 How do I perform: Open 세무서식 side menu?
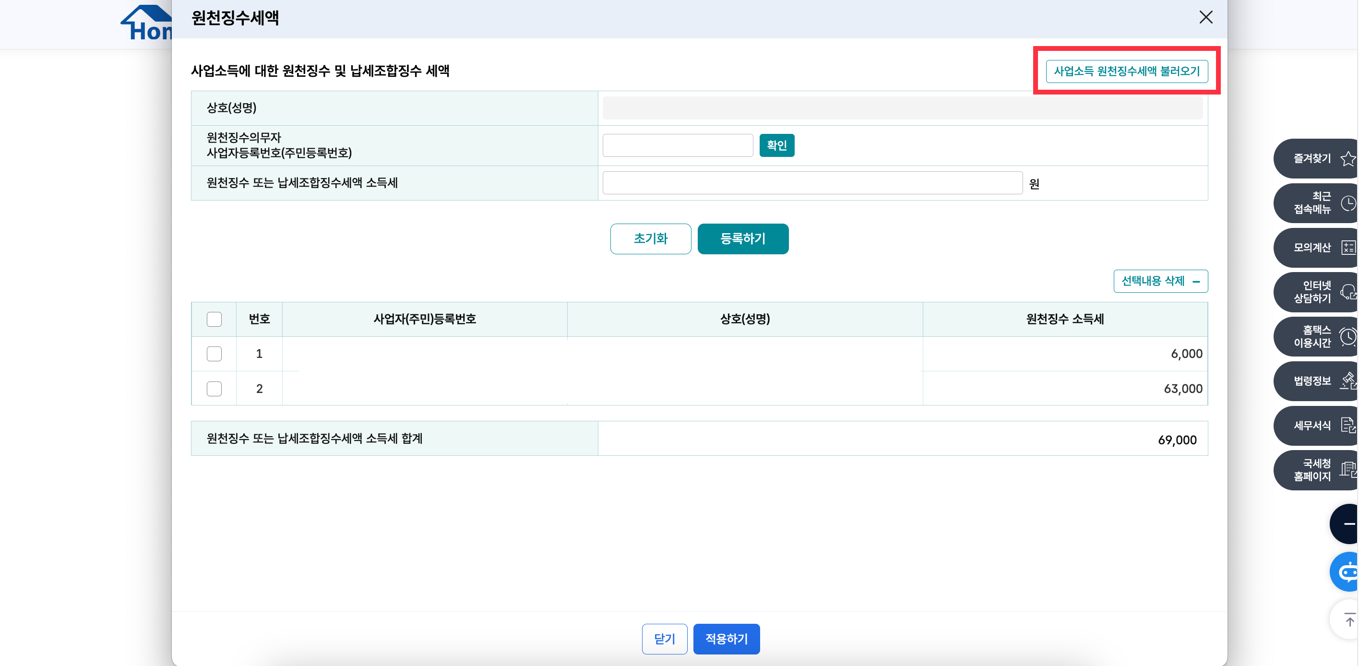coord(1316,426)
